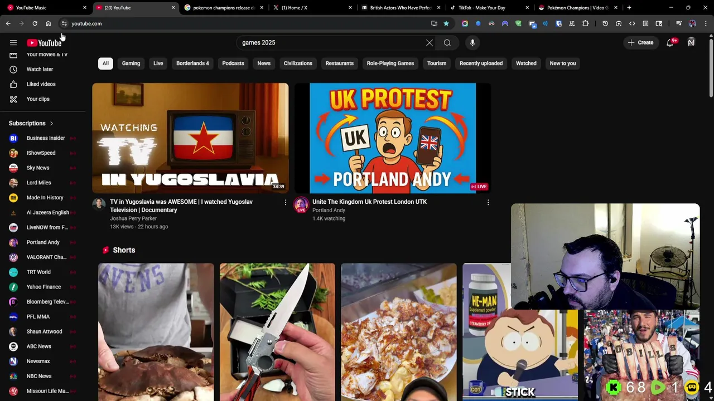Click the Watching TV in Yugoslavia thumbnail
The height and width of the screenshot is (401, 714).
coord(190,138)
